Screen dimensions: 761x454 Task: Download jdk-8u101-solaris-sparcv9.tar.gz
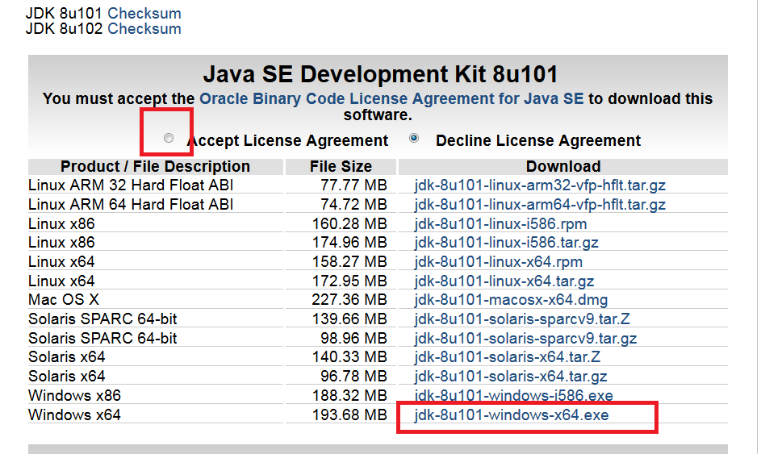pos(525,338)
